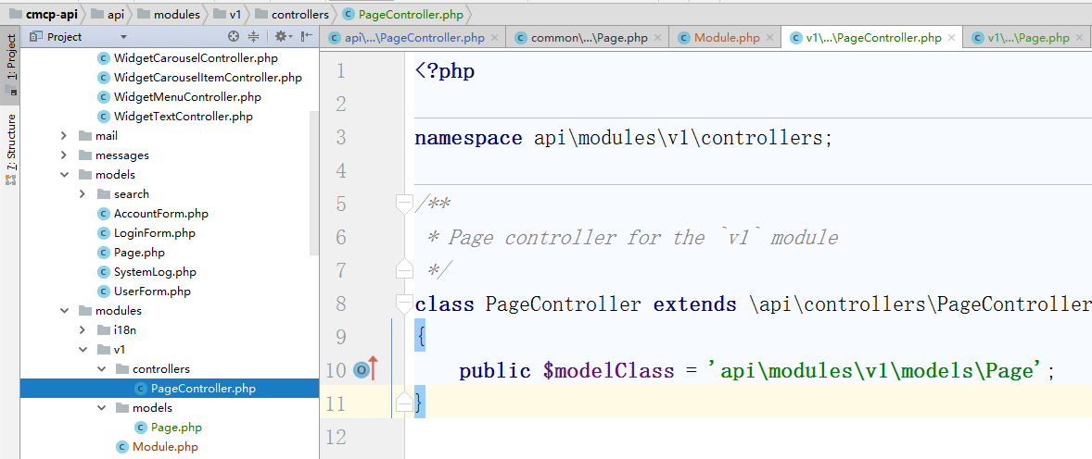1092x459 pixels.
Task: Select AccountForm.php in tree
Action: (153, 214)
